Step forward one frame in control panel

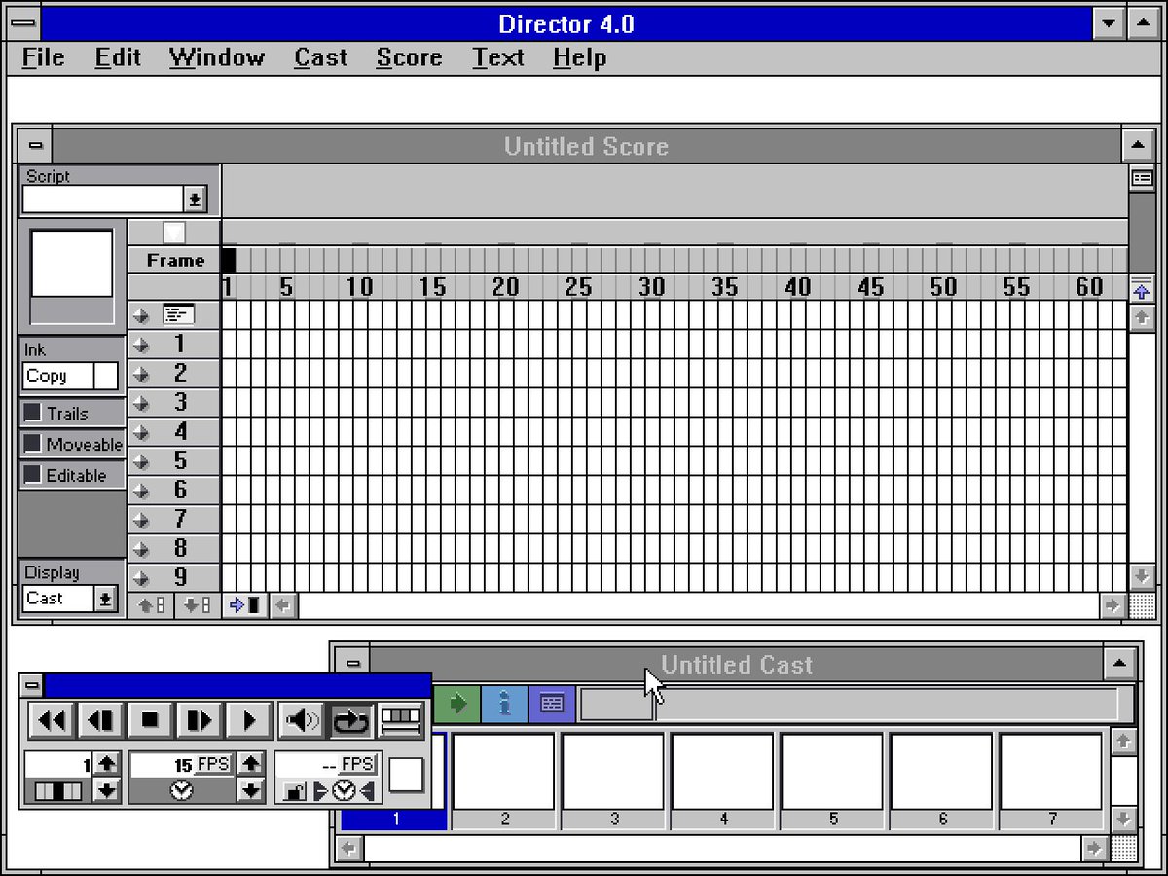coord(200,720)
